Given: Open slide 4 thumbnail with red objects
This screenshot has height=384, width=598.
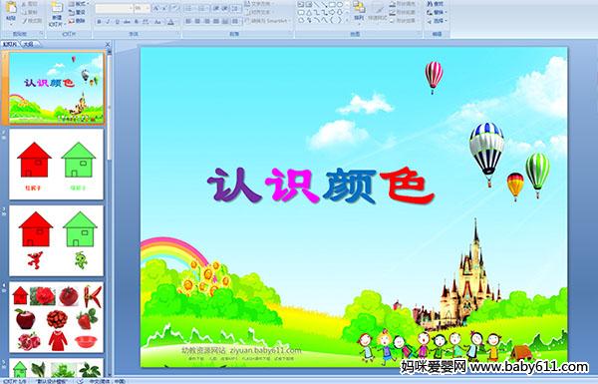Looking at the screenshot, I should pos(57,317).
